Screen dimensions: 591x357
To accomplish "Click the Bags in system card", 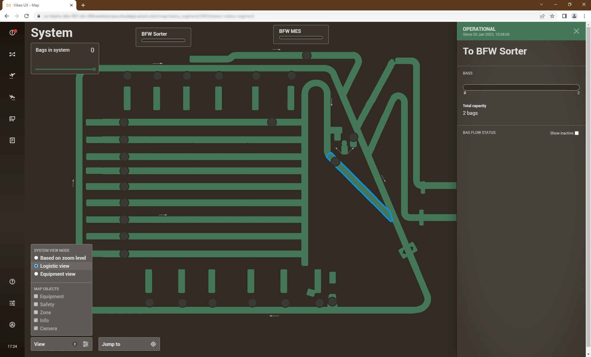I will pyautogui.click(x=65, y=58).
